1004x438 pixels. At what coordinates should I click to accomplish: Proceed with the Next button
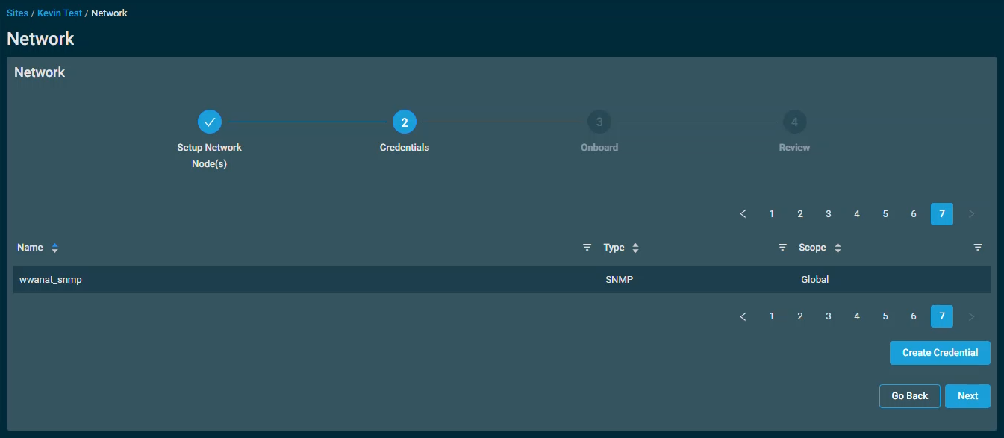click(967, 396)
